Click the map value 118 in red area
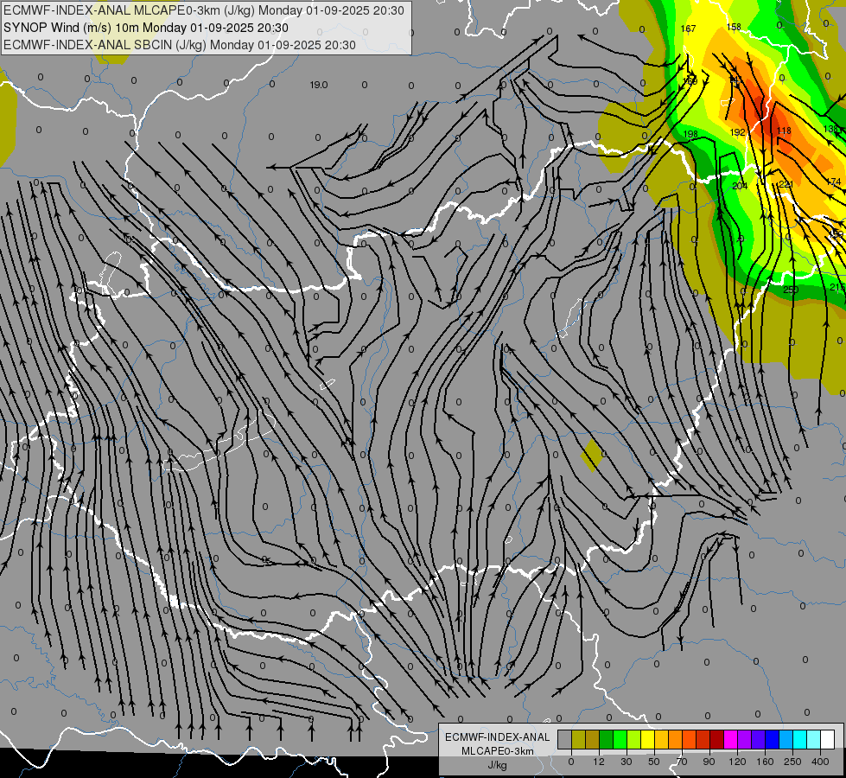The image size is (846, 778). (784, 131)
